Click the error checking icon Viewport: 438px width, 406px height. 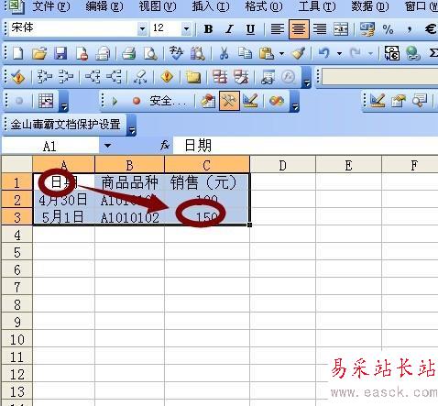click(x=18, y=77)
